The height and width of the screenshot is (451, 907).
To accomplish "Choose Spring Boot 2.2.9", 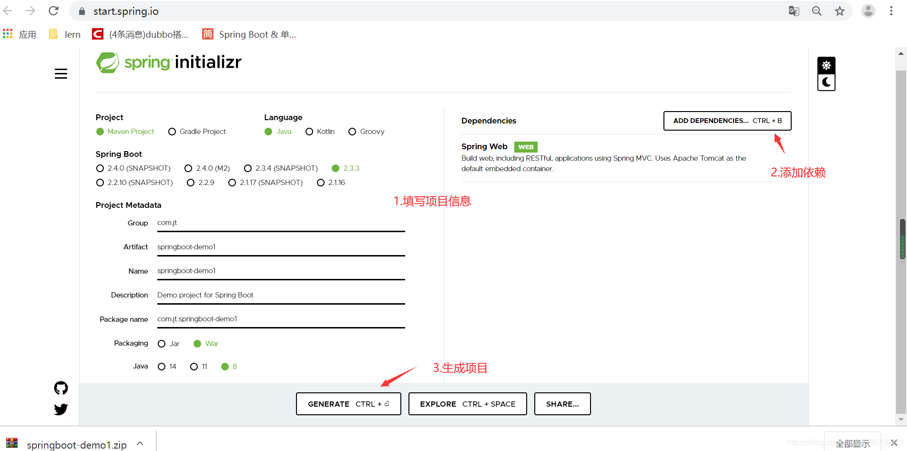I will pos(201,183).
